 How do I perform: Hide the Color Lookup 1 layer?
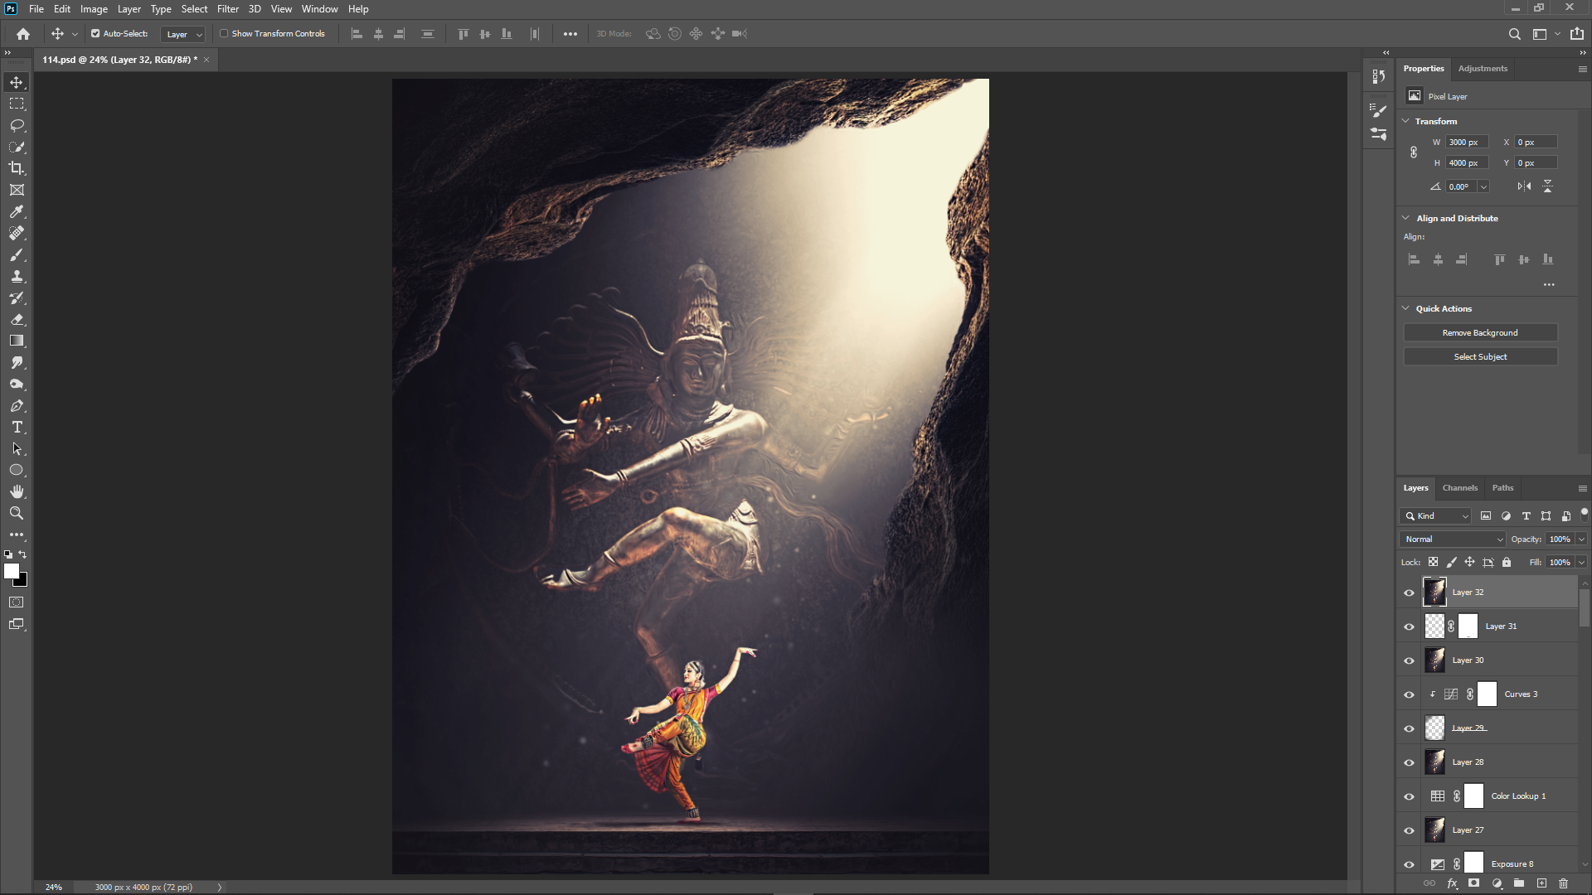point(1409,796)
